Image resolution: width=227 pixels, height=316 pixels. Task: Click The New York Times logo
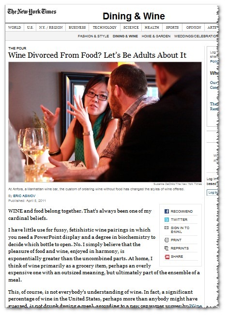pyautogui.click(x=32, y=12)
